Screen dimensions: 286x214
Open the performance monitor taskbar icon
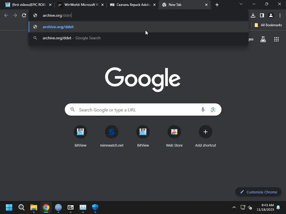[83, 207]
